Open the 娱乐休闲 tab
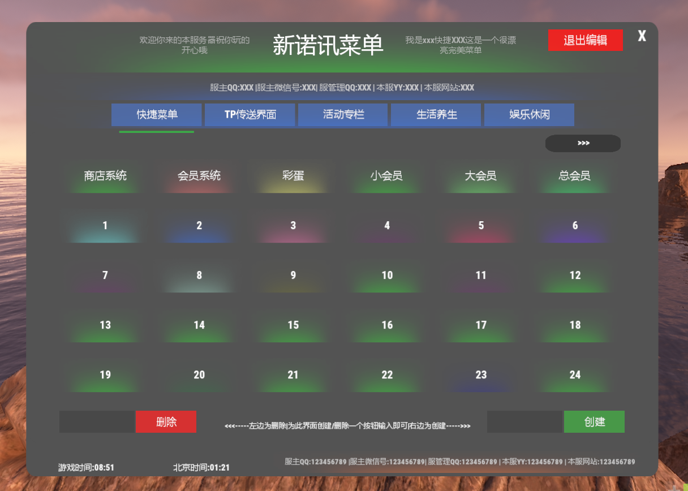This screenshot has width=688, height=491. click(529, 115)
